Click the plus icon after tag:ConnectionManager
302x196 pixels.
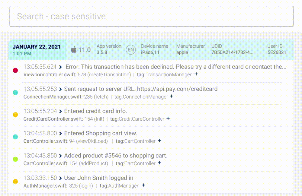[x=171, y=96]
